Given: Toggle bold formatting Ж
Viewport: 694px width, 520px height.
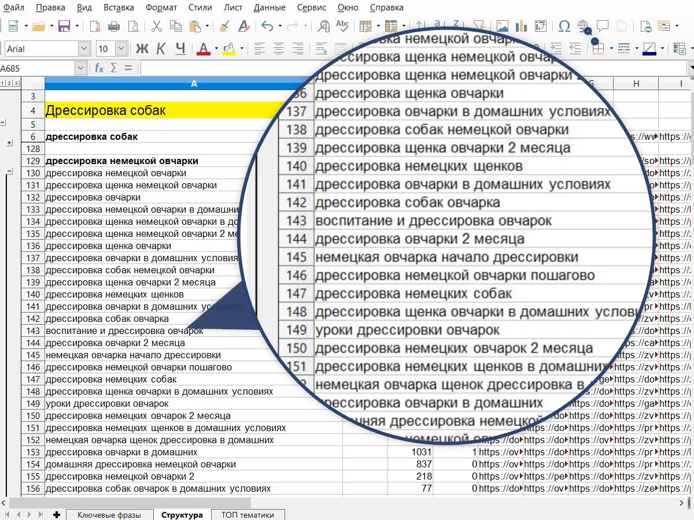Looking at the screenshot, I should tap(142, 49).
